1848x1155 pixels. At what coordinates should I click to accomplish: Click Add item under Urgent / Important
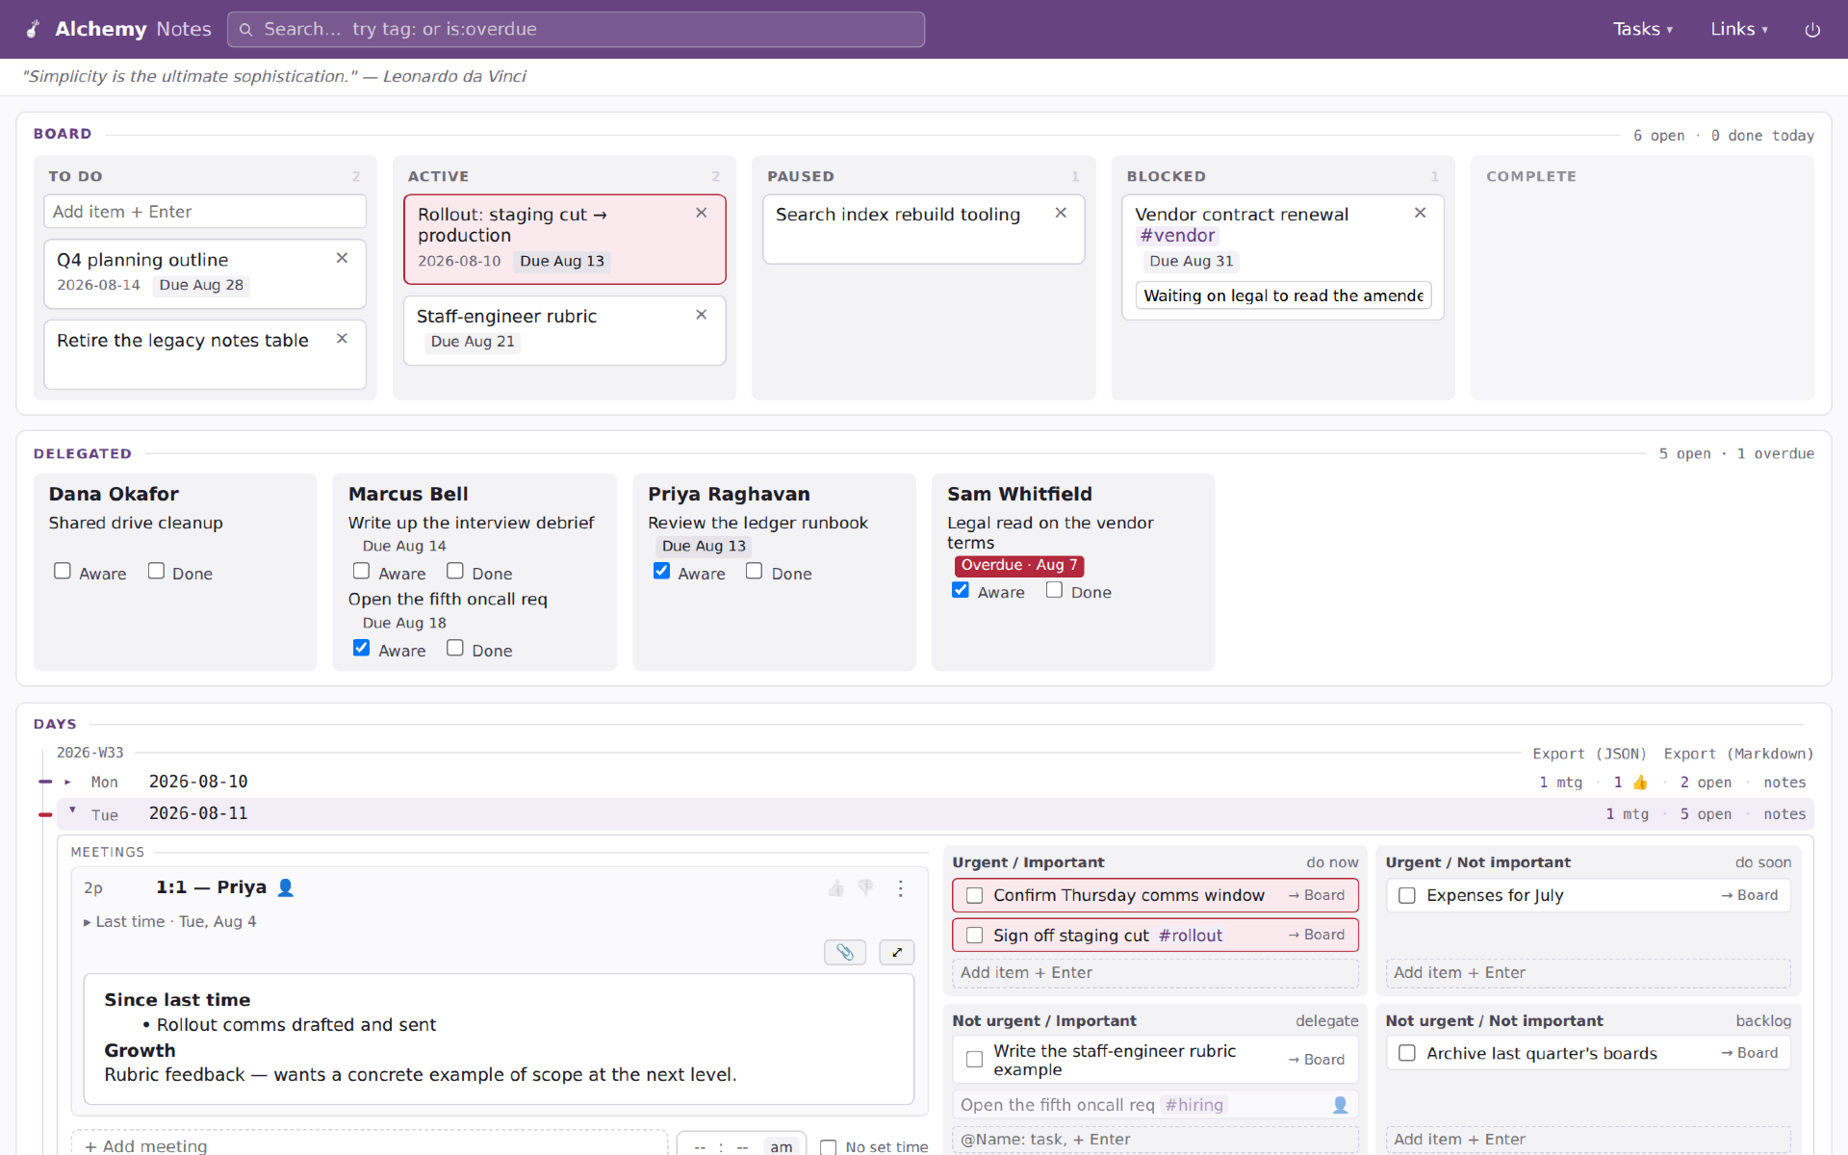1155,973
